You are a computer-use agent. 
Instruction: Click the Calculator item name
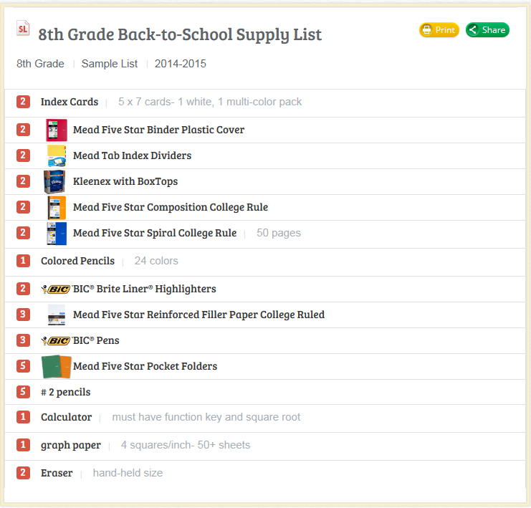(67, 417)
